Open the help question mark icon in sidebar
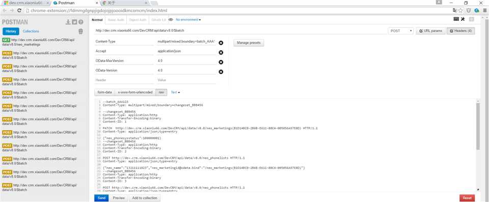 pyautogui.click(x=81, y=22)
